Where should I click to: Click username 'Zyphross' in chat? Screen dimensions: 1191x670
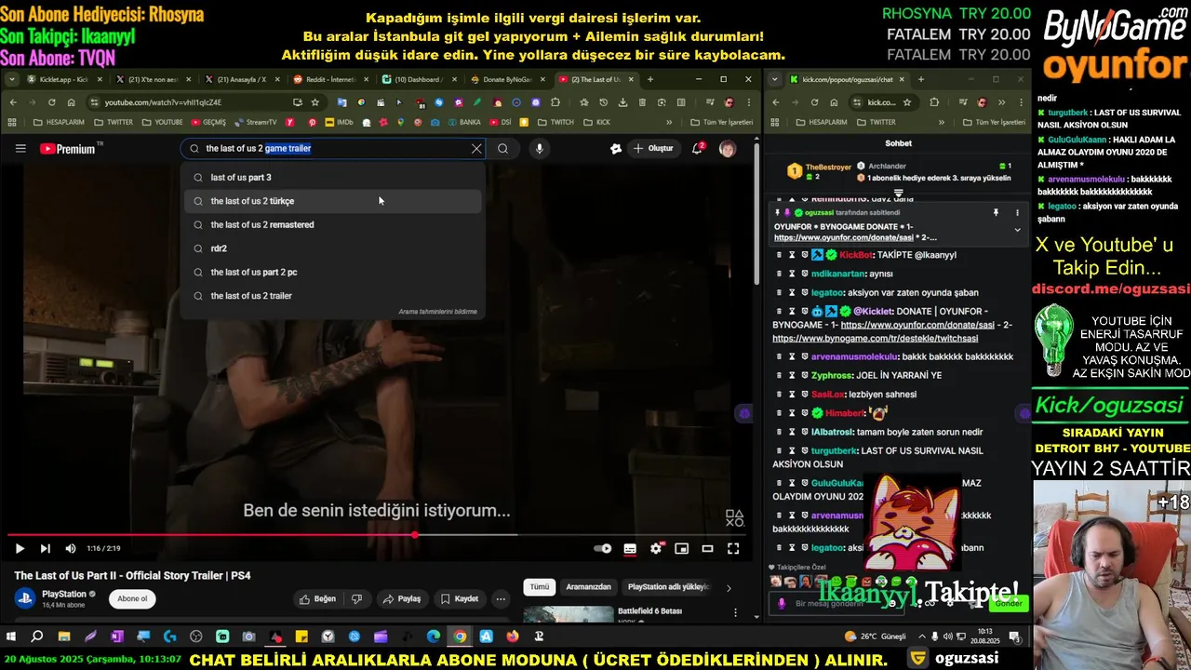[831, 375]
